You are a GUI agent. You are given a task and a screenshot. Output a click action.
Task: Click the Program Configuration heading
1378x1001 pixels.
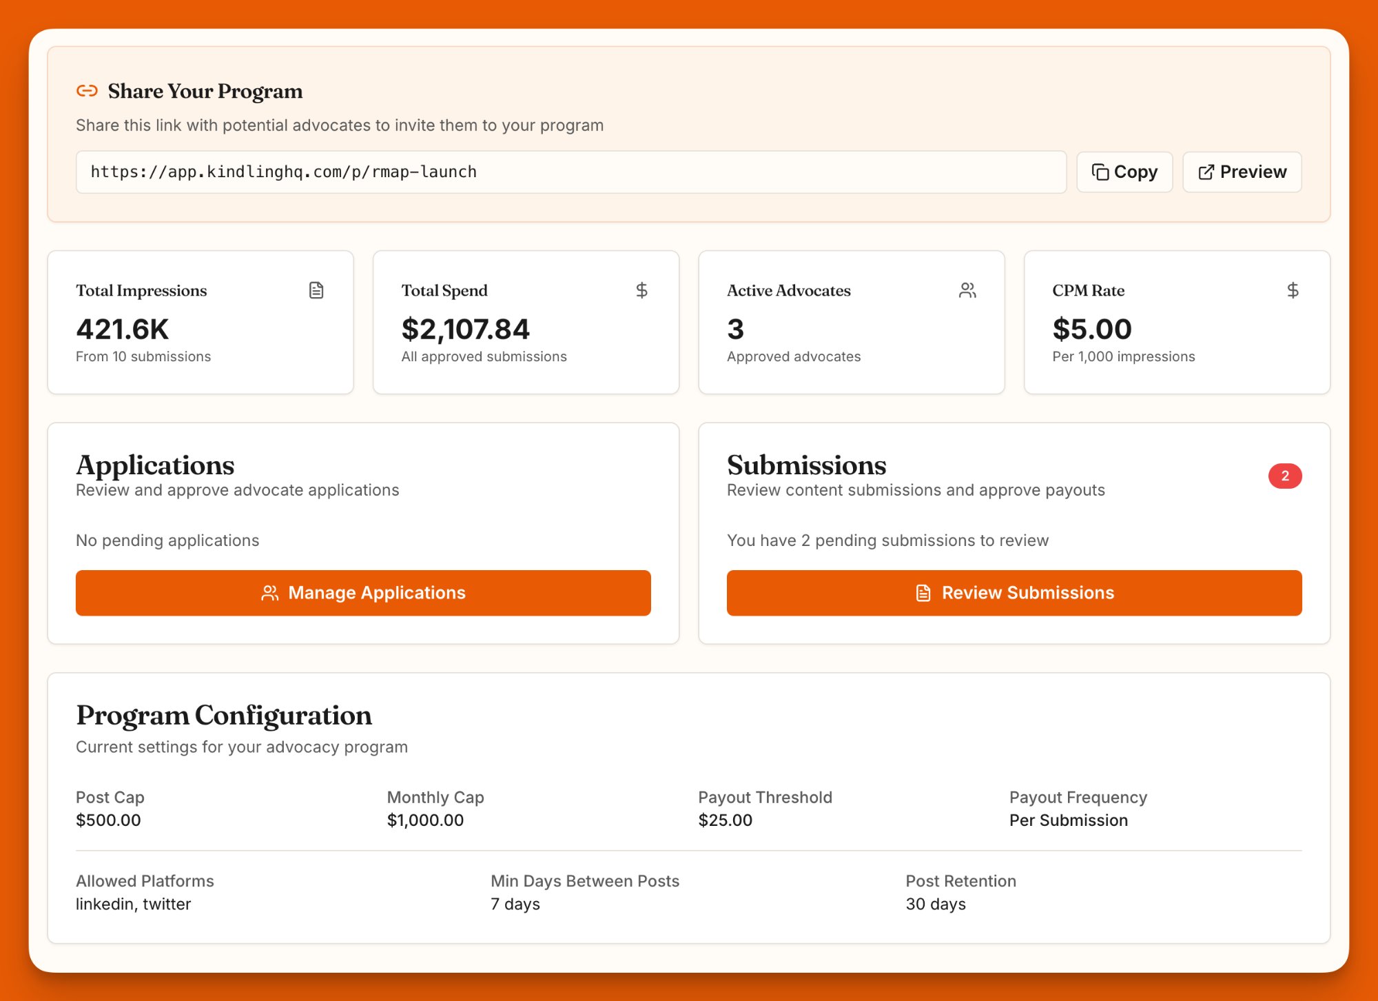(224, 716)
